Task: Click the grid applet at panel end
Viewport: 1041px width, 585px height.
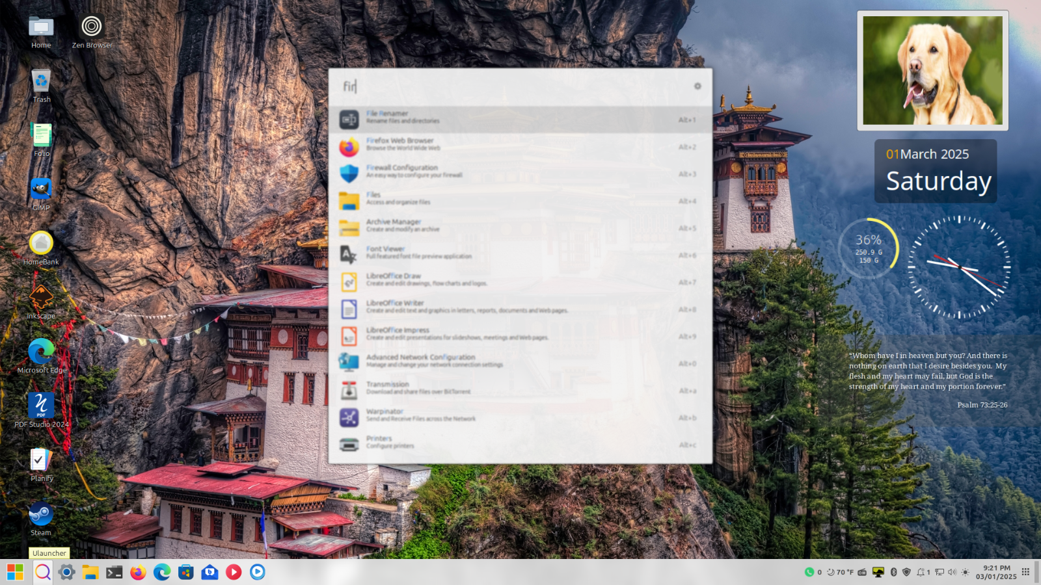Action: (x=1026, y=572)
